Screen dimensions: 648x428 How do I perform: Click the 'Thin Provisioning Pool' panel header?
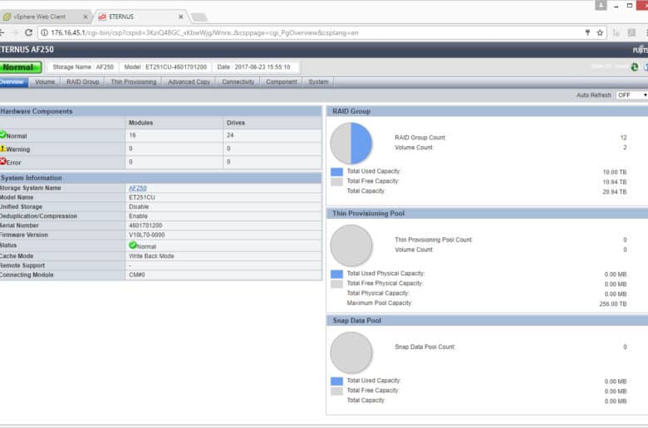(x=487, y=213)
